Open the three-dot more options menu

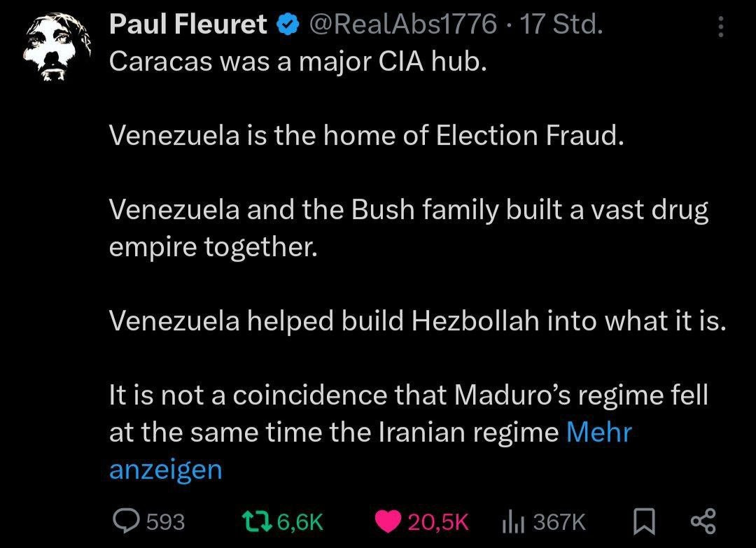click(x=722, y=27)
